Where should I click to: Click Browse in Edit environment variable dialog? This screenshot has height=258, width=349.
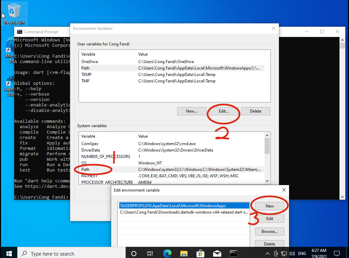[269, 232]
